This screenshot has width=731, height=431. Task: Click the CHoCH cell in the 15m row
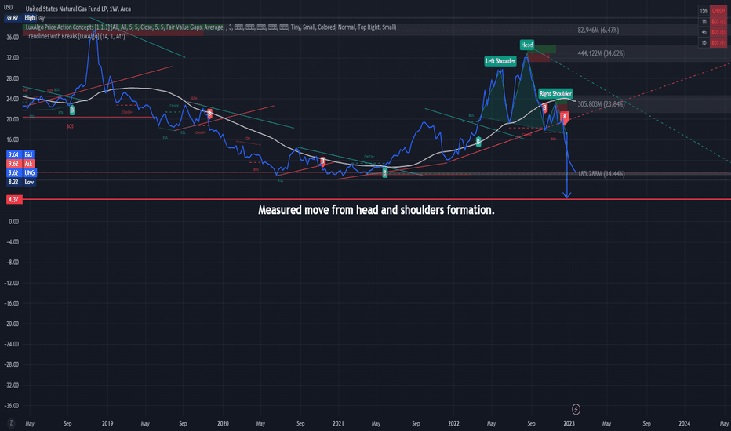pyautogui.click(x=718, y=10)
